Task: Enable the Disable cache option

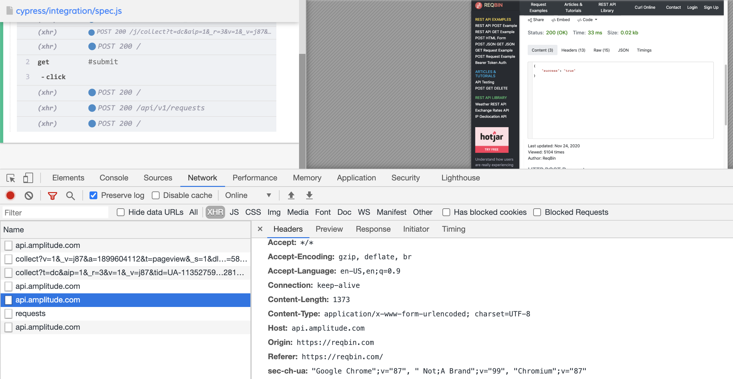Action: (156, 195)
